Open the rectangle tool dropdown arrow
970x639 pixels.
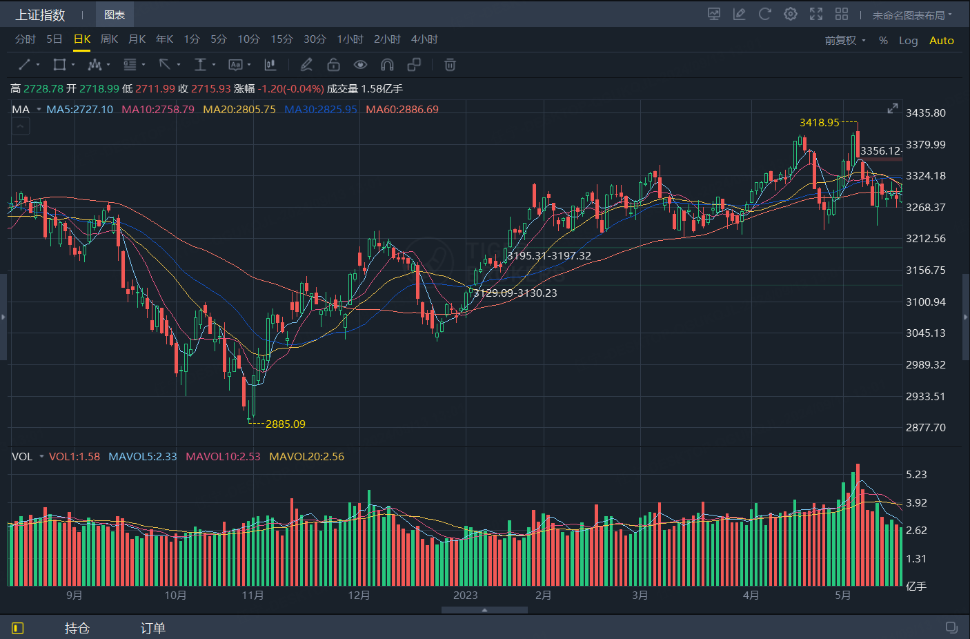[73, 65]
